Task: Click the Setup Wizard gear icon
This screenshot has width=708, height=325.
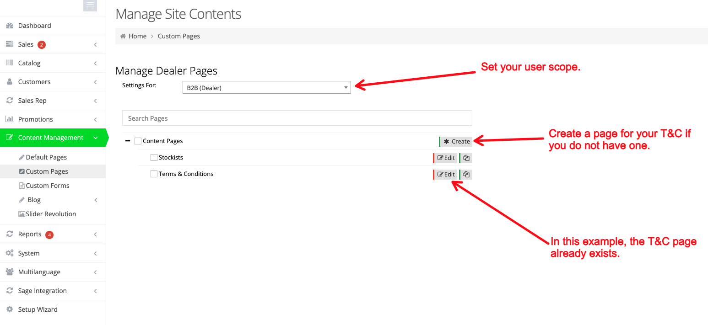Action: pos(10,309)
